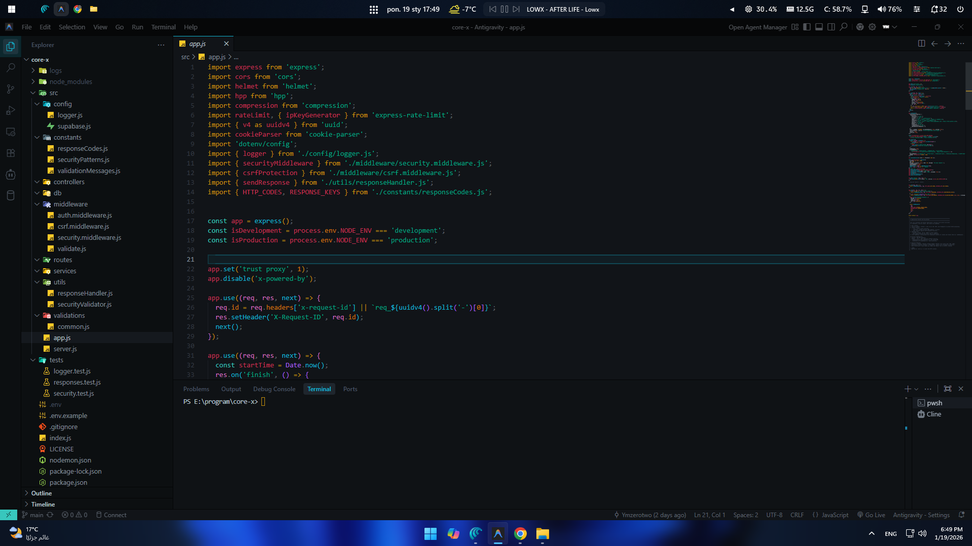Open server.js in the file explorer
This screenshot has width=972, height=546.
(65, 349)
